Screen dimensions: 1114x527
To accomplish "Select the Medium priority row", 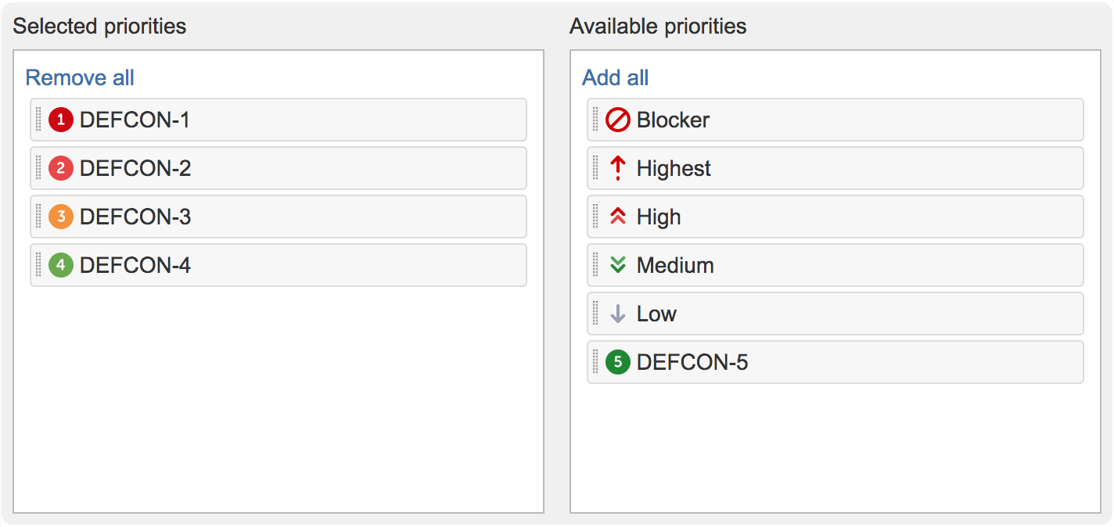I will [x=834, y=265].
